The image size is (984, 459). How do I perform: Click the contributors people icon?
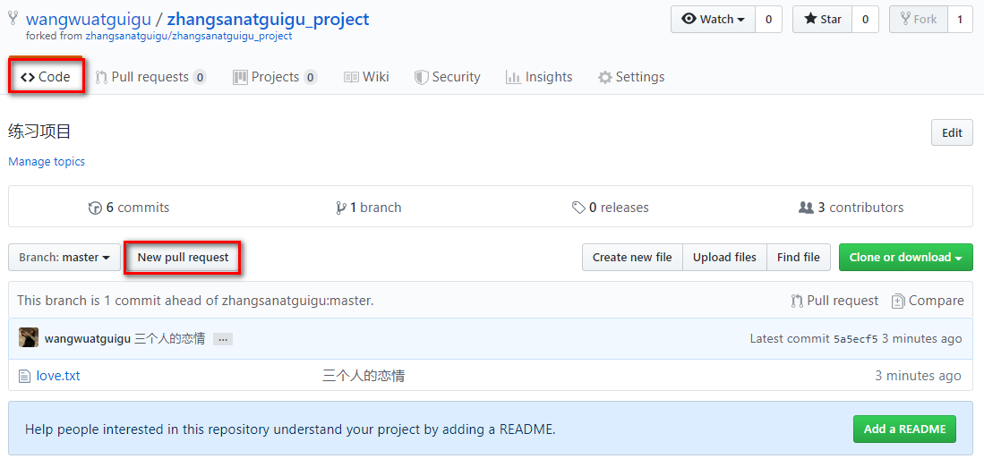(x=806, y=208)
